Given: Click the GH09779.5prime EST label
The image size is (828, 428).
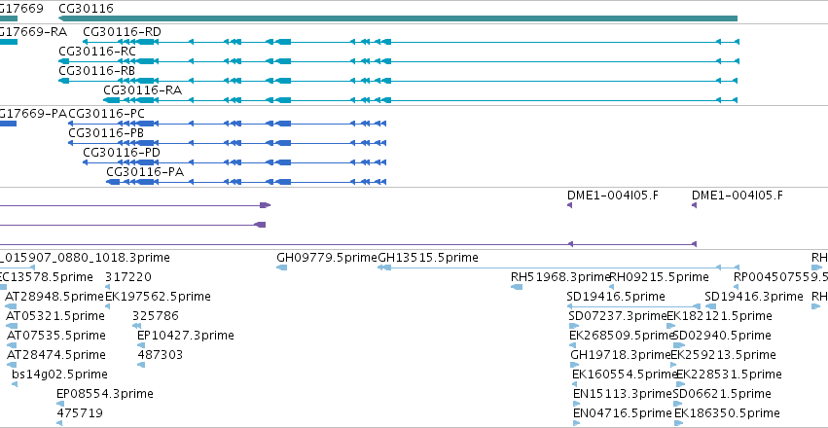Looking at the screenshot, I should tap(327, 258).
